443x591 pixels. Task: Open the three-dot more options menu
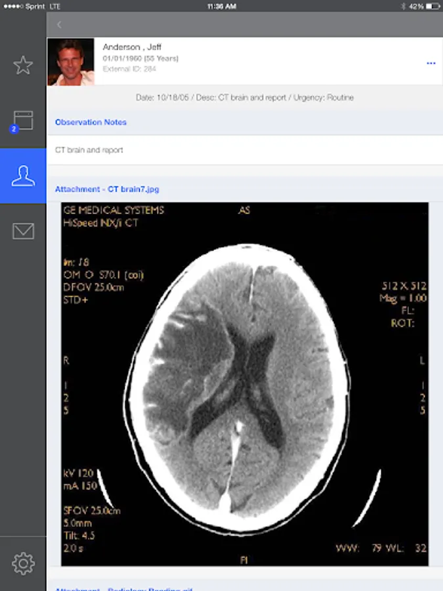click(x=431, y=63)
